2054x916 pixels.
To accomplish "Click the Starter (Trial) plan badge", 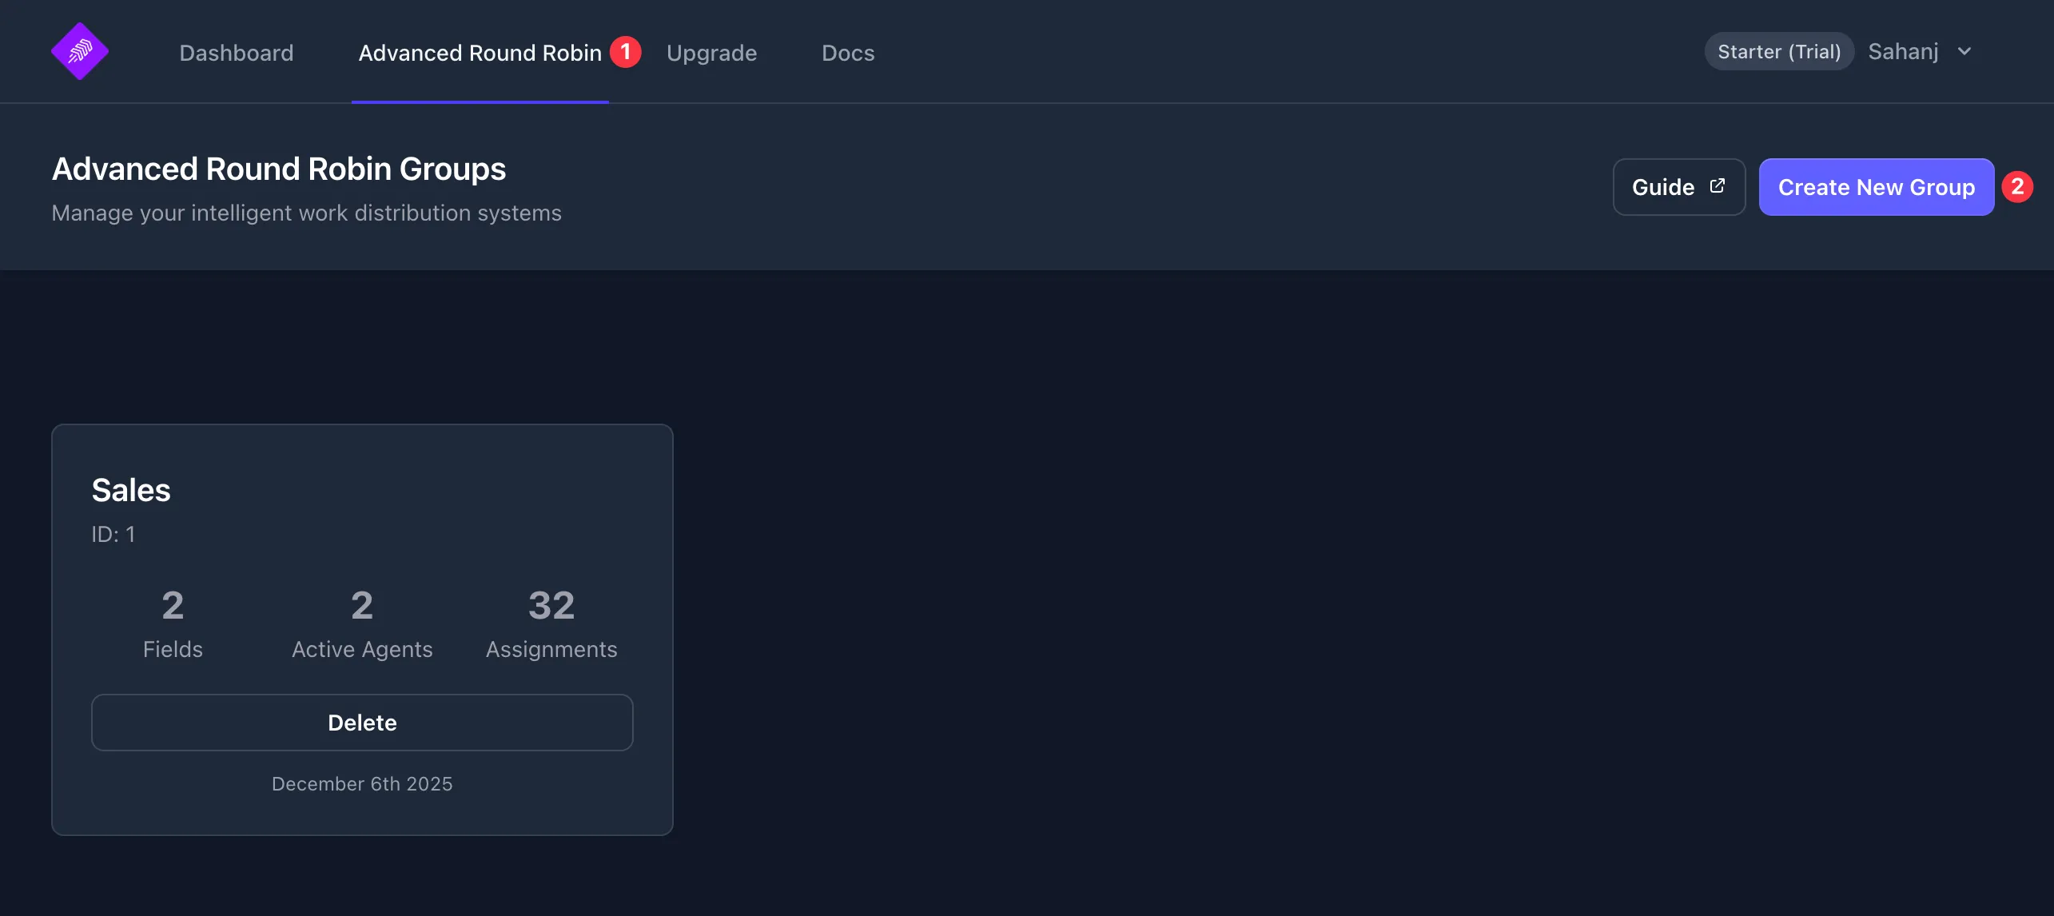I will pyautogui.click(x=1778, y=50).
